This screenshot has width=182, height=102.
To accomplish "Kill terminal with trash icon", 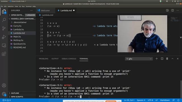I will pyautogui.click(x=167, y=59).
